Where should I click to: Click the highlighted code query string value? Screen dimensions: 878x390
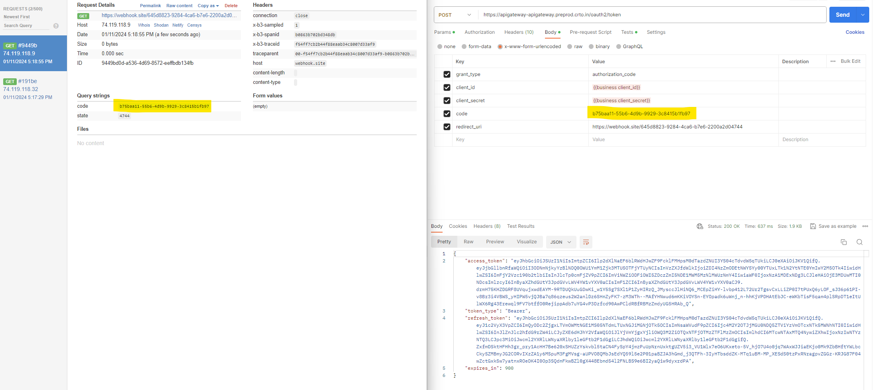(164, 106)
